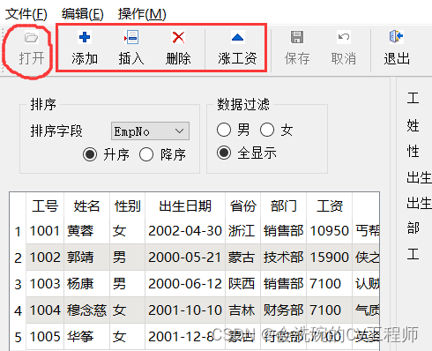Viewport: 432px width, 351px height.
Task: Click the salary cell 10950
Action: tap(330, 231)
